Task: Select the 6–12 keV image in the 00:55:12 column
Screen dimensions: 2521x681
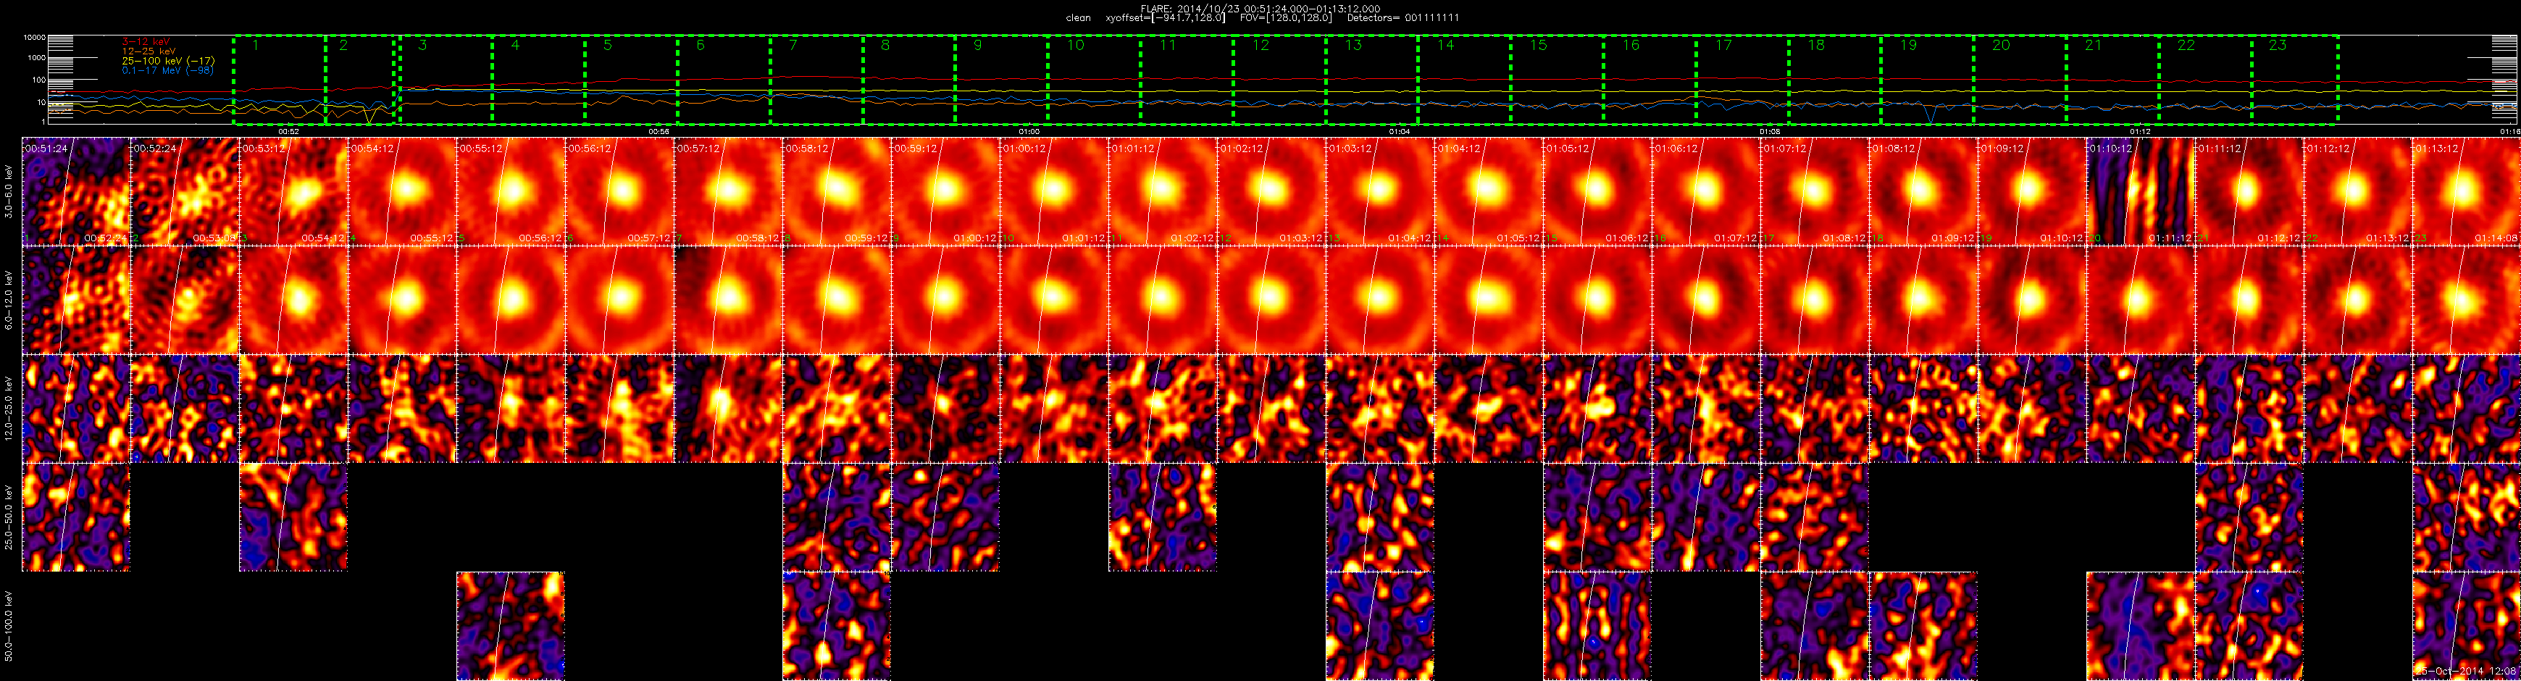Action: pos(510,301)
